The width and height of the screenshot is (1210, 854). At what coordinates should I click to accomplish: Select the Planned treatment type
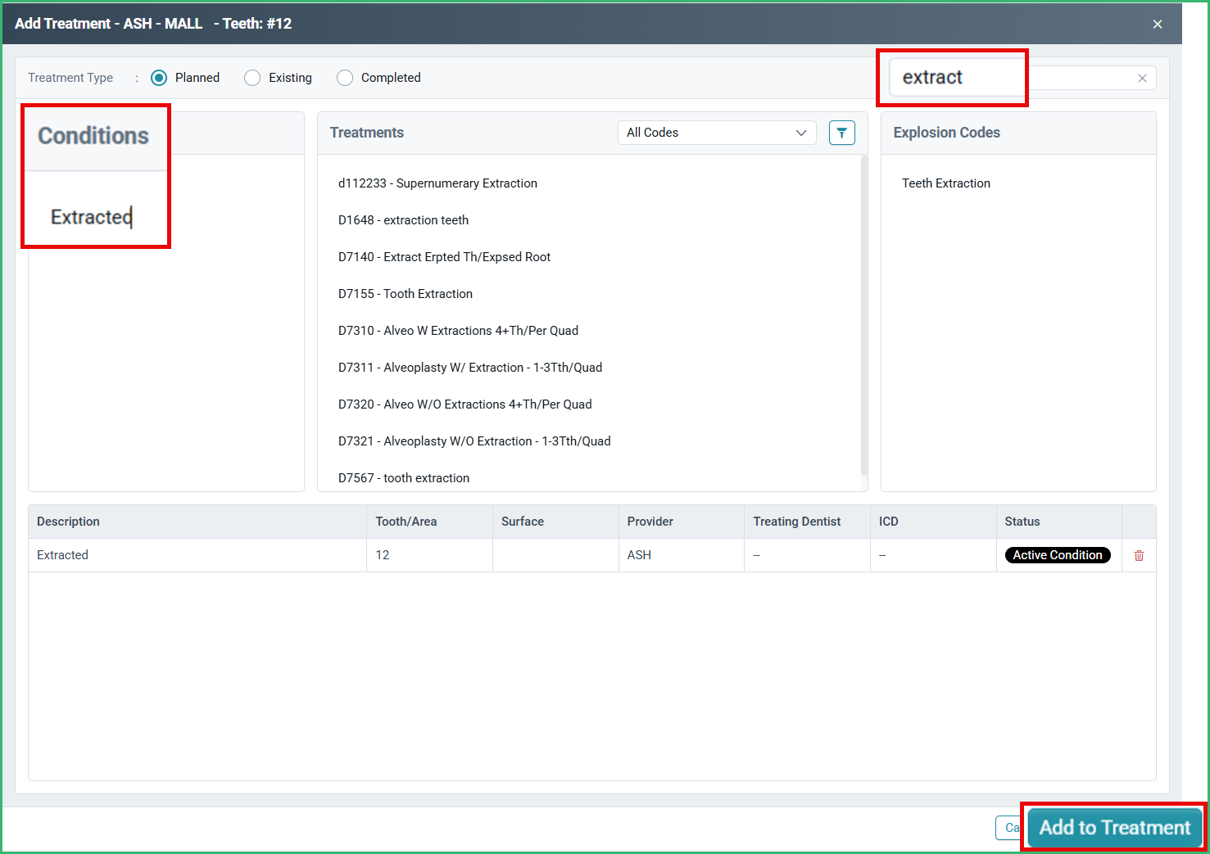pyautogui.click(x=159, y=78)
